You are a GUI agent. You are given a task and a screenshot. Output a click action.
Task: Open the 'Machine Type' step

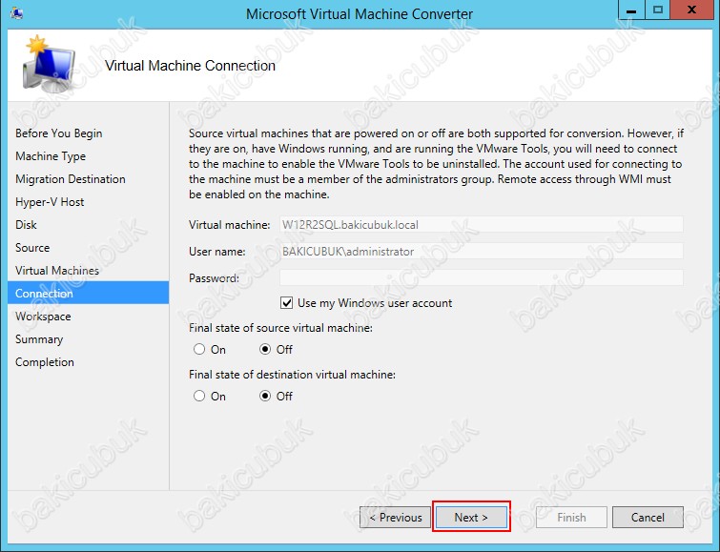51,156
